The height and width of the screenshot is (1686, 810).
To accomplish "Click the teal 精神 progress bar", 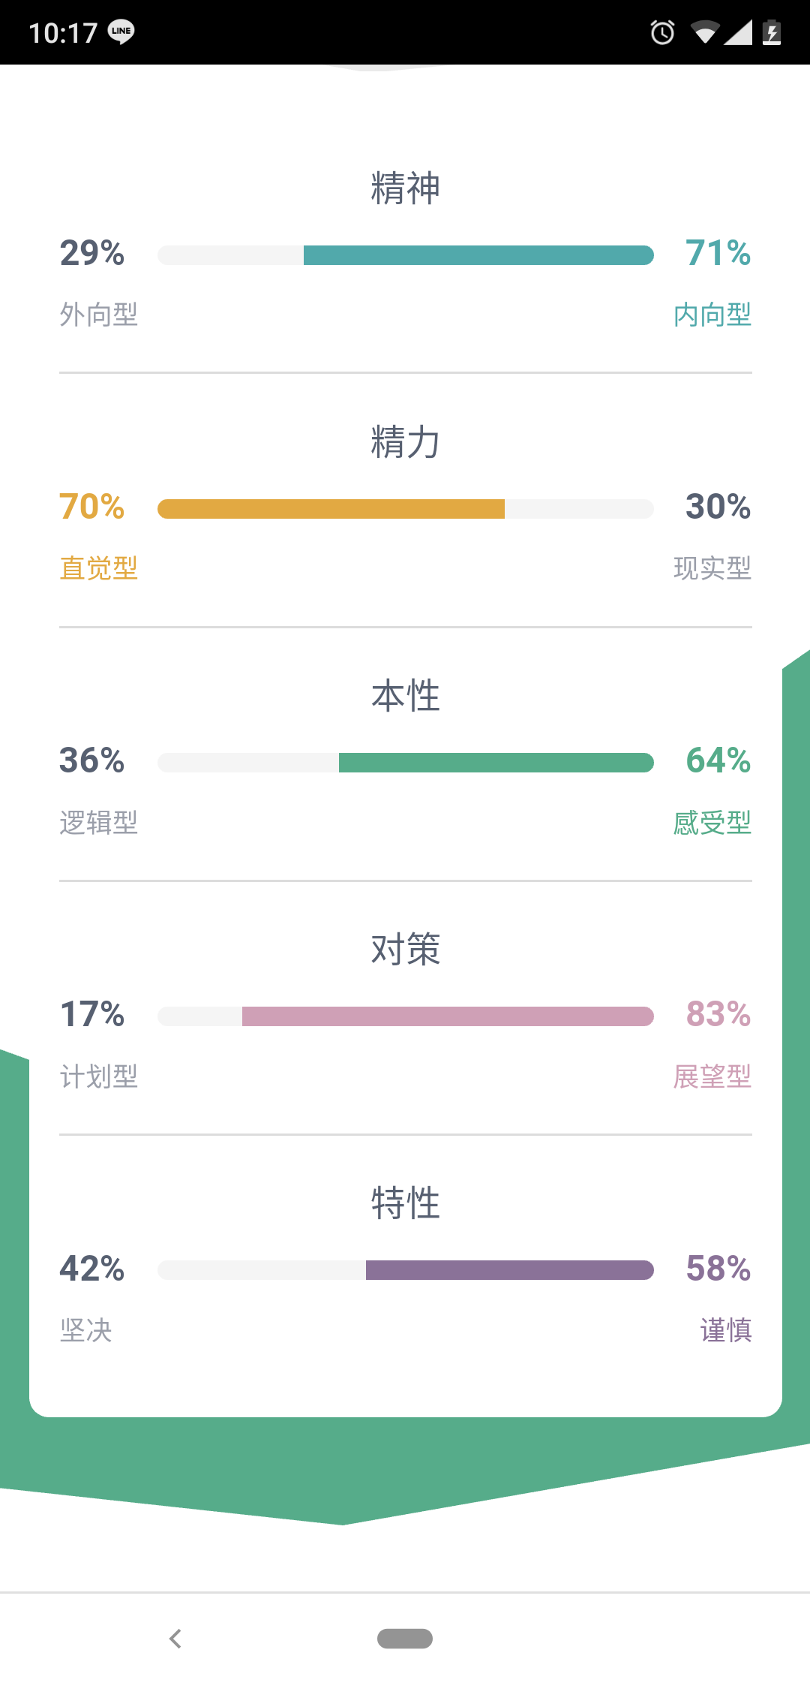I will (406, 255).
